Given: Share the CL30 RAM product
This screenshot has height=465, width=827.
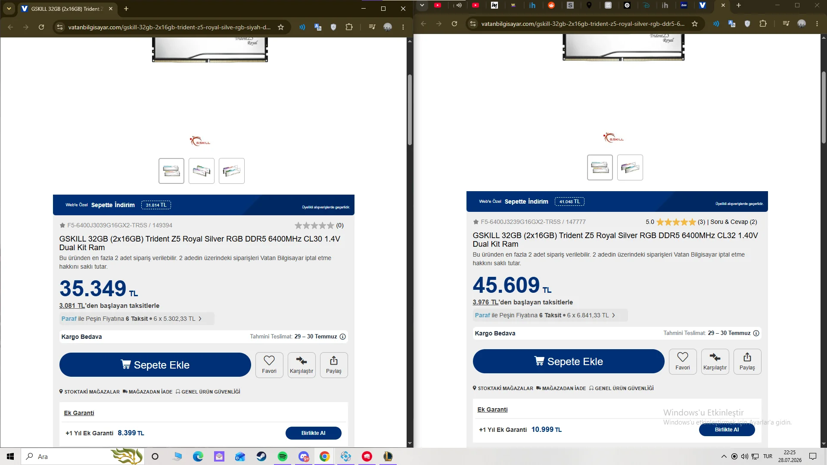Looking at the screenshot, I should coord(334,365).
